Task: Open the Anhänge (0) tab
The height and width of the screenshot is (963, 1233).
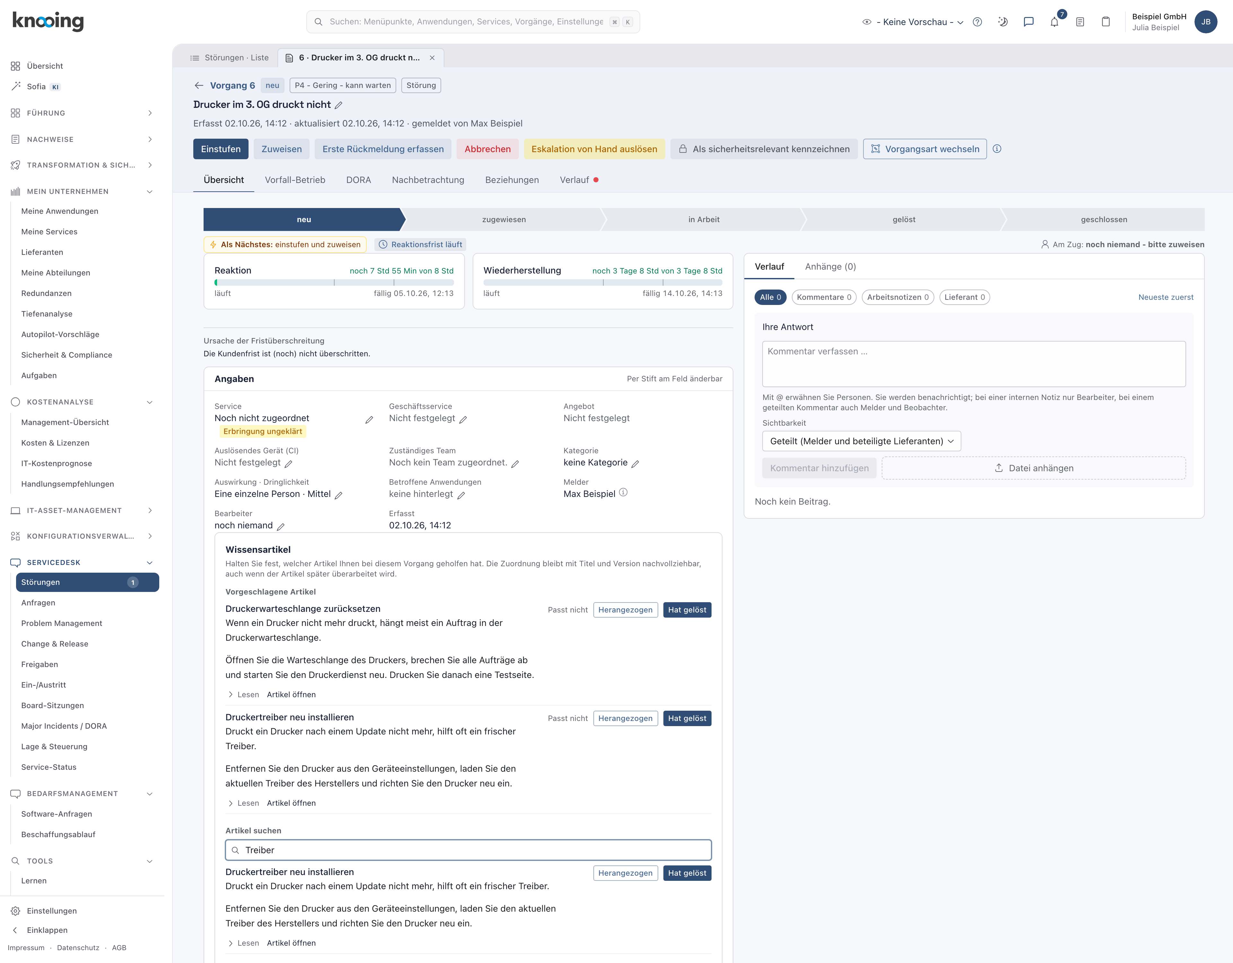Action: click(830, 266)
